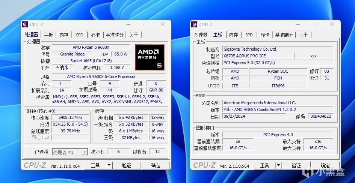The width and height of the screenshot is (355, 183).
Task: Click the IT8696 LPCIO value
Action: (278, 86)
